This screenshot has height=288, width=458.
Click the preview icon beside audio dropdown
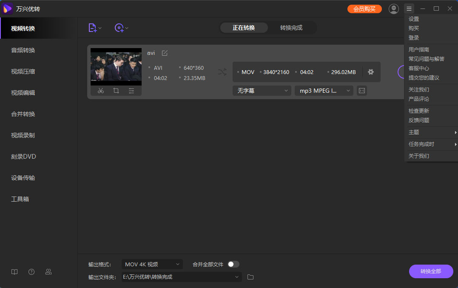362,91
